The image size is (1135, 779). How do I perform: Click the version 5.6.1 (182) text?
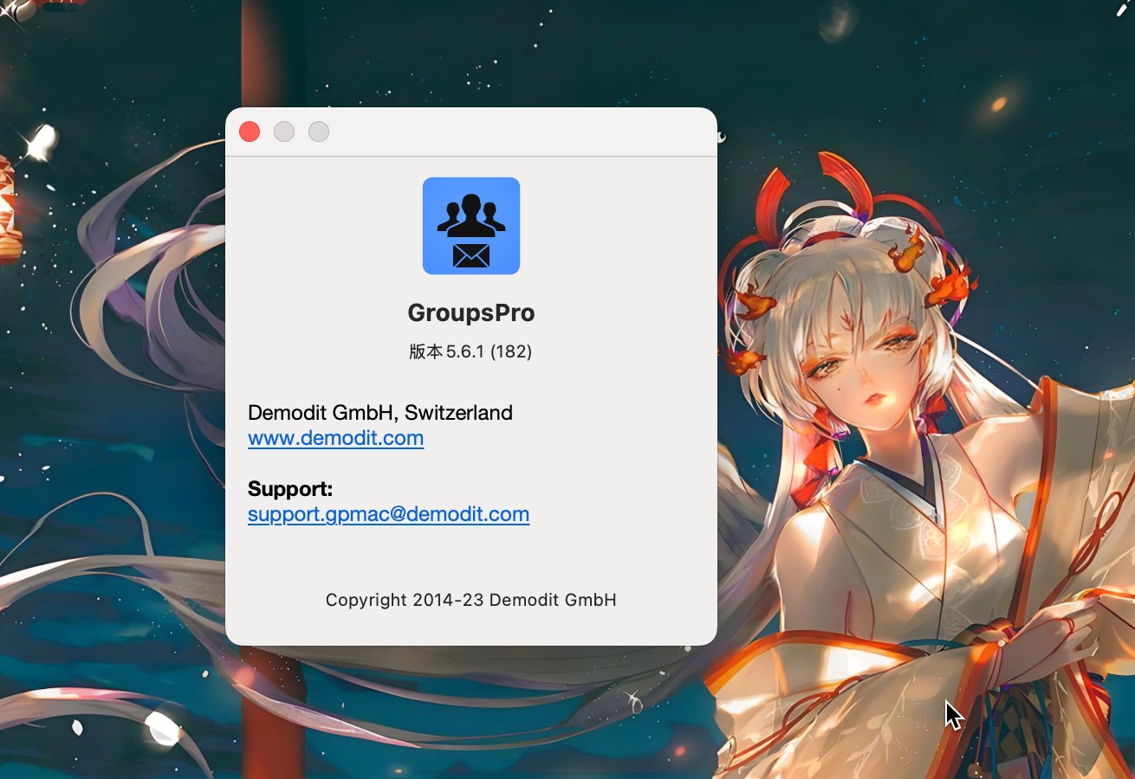[470, 351]
